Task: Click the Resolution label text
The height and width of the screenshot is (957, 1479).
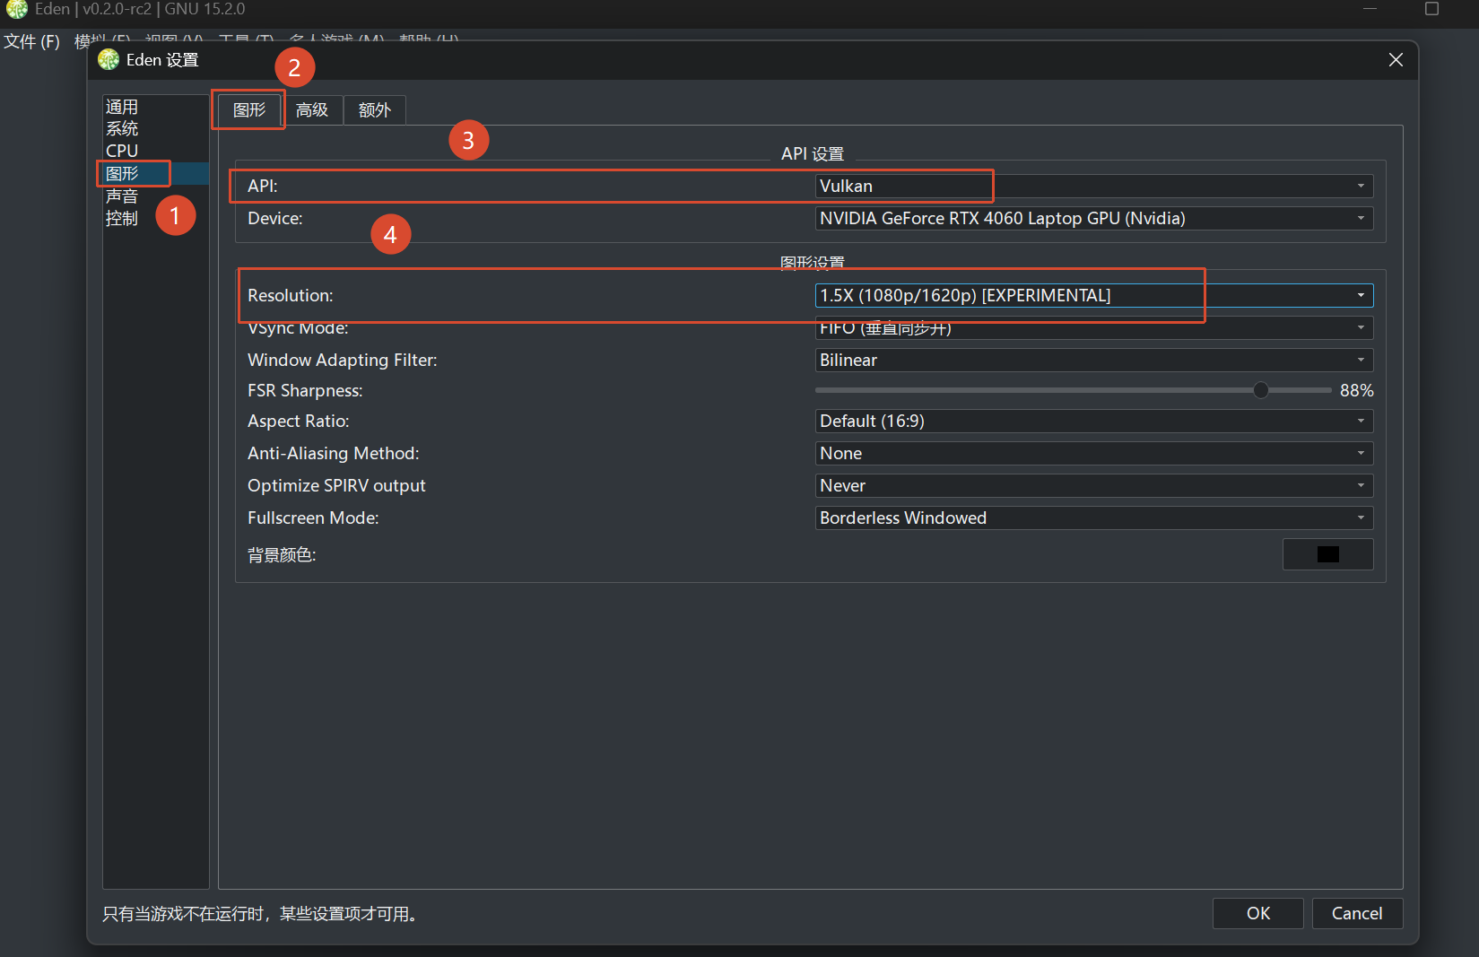Action: (290, 295)
